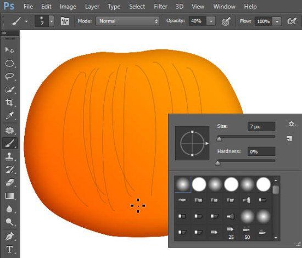302x258 pixels.
Task: Select the Healing Brush patch tool
Action: [x=9, y=130]
